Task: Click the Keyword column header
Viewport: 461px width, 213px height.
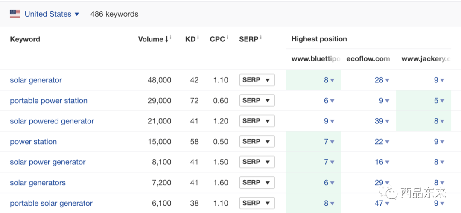Action: [x=25, y=39]
